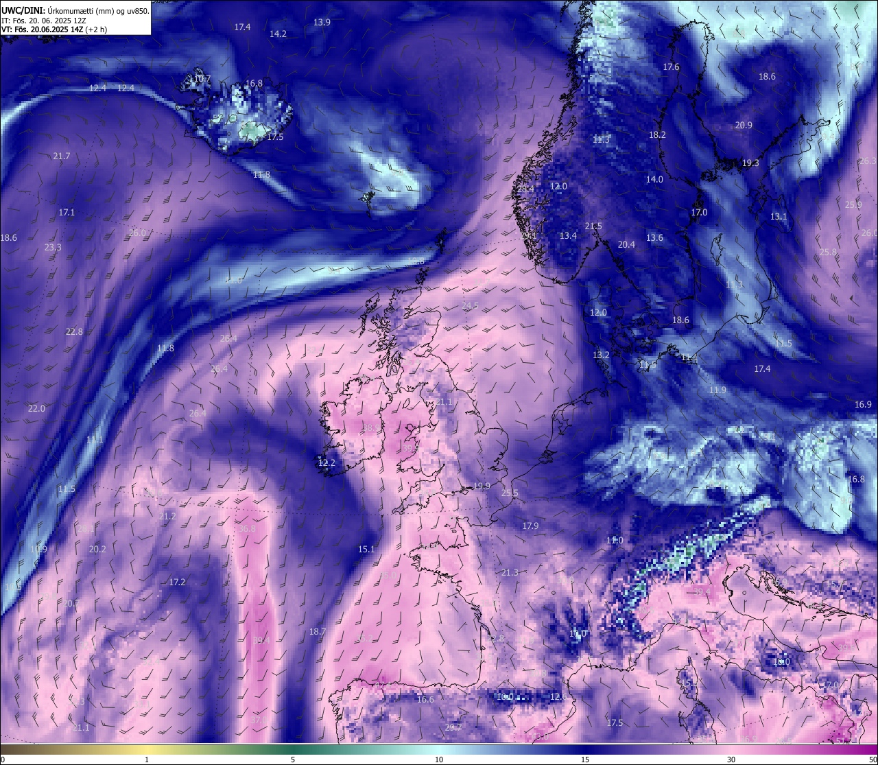The height and width of the screenshot is (765, 878).
Task: Click the 20.2 value label
Action: tap(97, 550)
